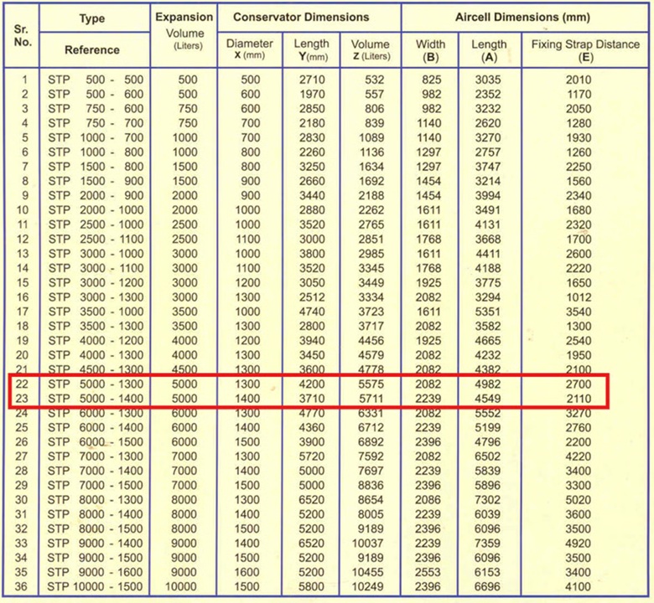
Task: Click the "Width (B)" column header
Action: click(431, 50)
